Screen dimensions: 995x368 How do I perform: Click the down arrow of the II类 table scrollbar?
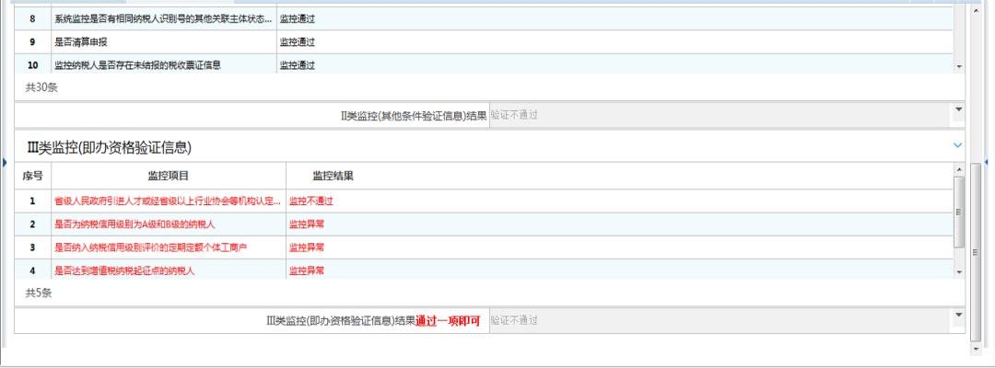pos(959,66)
